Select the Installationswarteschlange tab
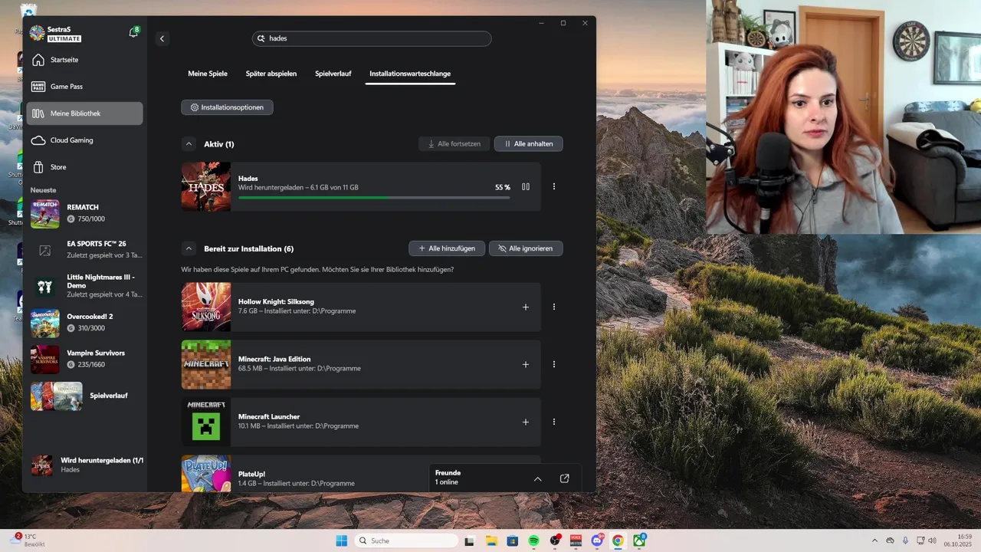This screenshot has width=981, height=552. (410, 74)
